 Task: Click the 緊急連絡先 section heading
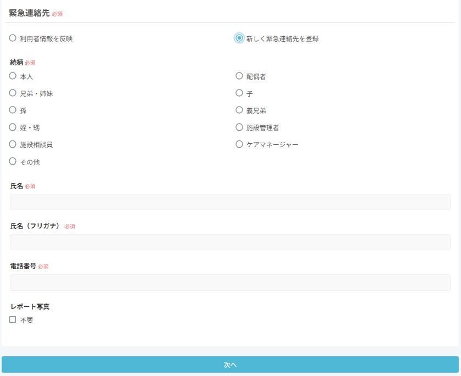[29, 13]
